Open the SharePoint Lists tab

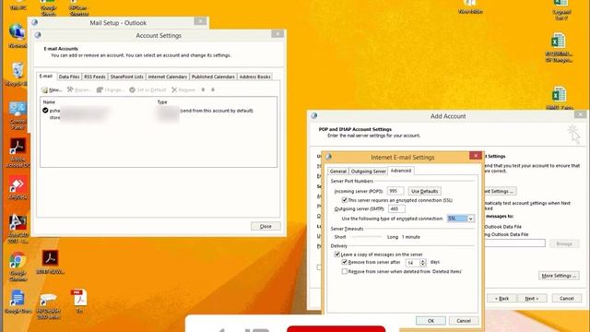127,77
